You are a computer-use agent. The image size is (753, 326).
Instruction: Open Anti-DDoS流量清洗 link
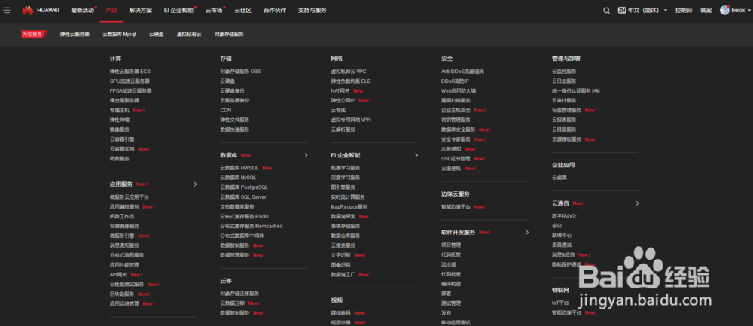coord(462,71)
